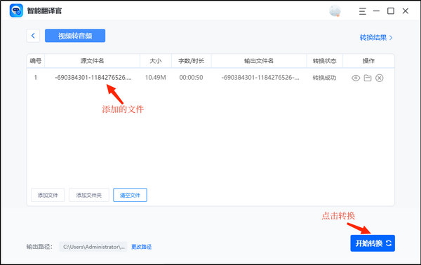This screenshot has width=421, height=265.
Task: Select the 视频转音频 tab button
Action: click(75, 36)
